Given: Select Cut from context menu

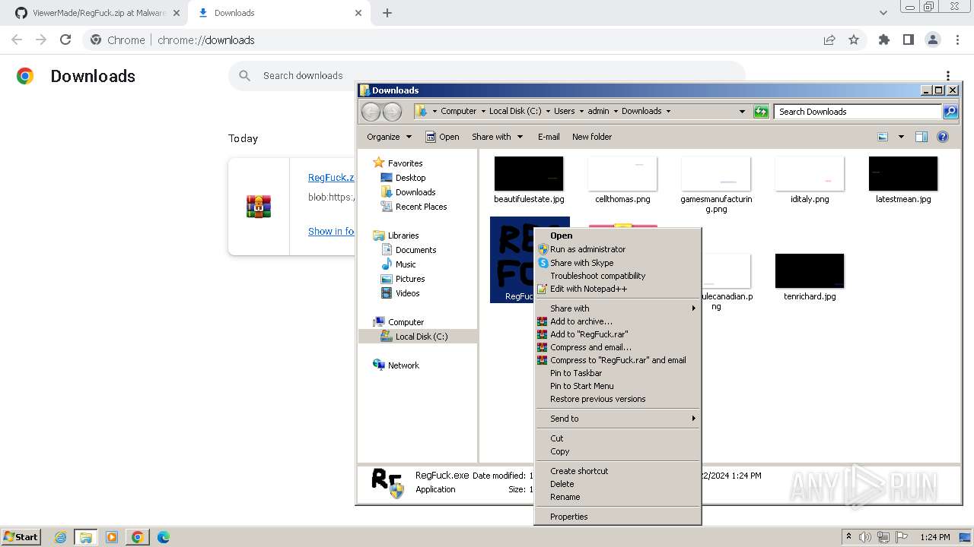Looking at the screenshot, I should click(617, 438).
